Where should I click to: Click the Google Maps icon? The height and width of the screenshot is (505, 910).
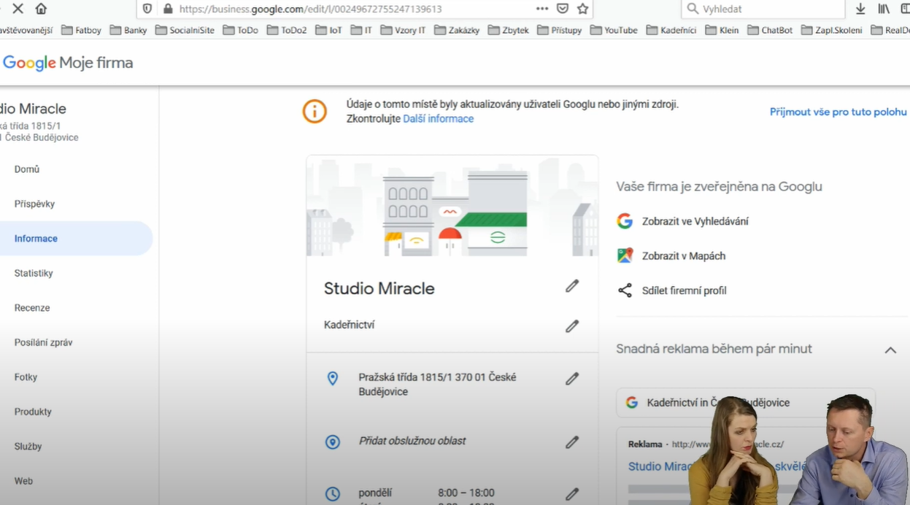coord(625,255)
